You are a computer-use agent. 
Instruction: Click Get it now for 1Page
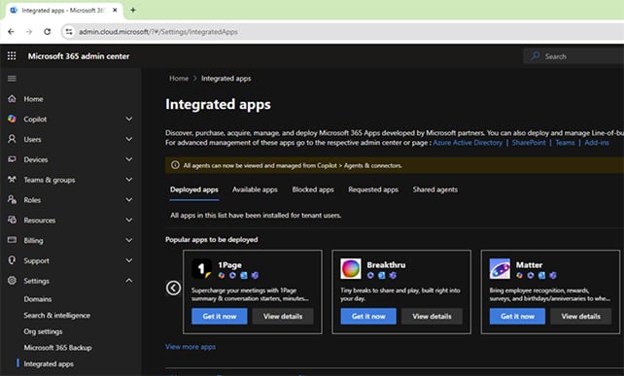(220, 317)
